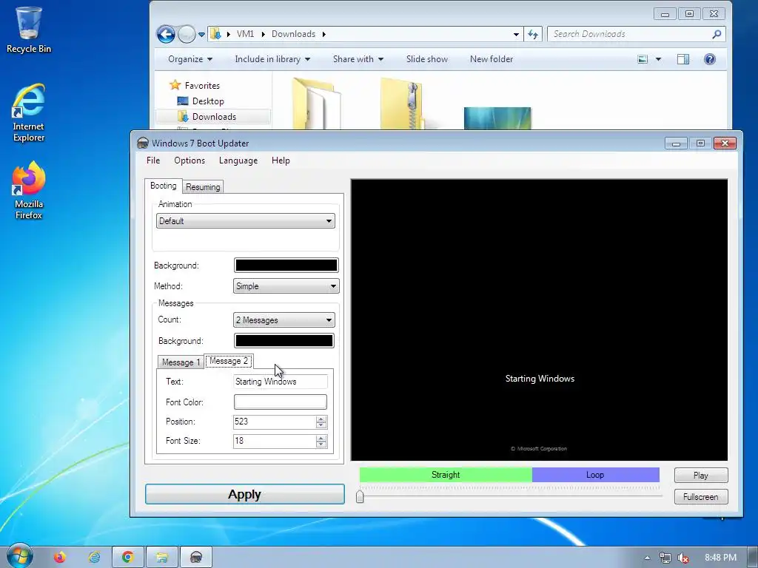Click the Explorer address bar refresh icon
This screenshot has width=758, height=568.
click(x=533, y=34)
